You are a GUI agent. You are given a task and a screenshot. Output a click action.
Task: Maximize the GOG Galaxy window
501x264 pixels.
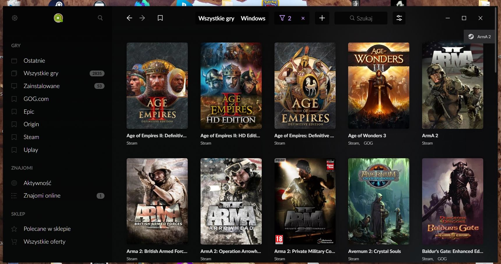[464, 18]
